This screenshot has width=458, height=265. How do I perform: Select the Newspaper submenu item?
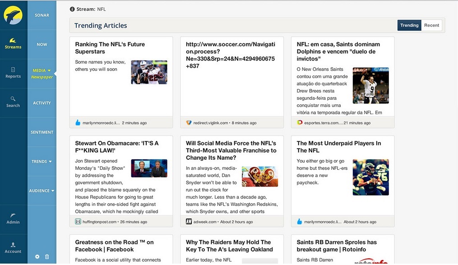click(42, 77)
